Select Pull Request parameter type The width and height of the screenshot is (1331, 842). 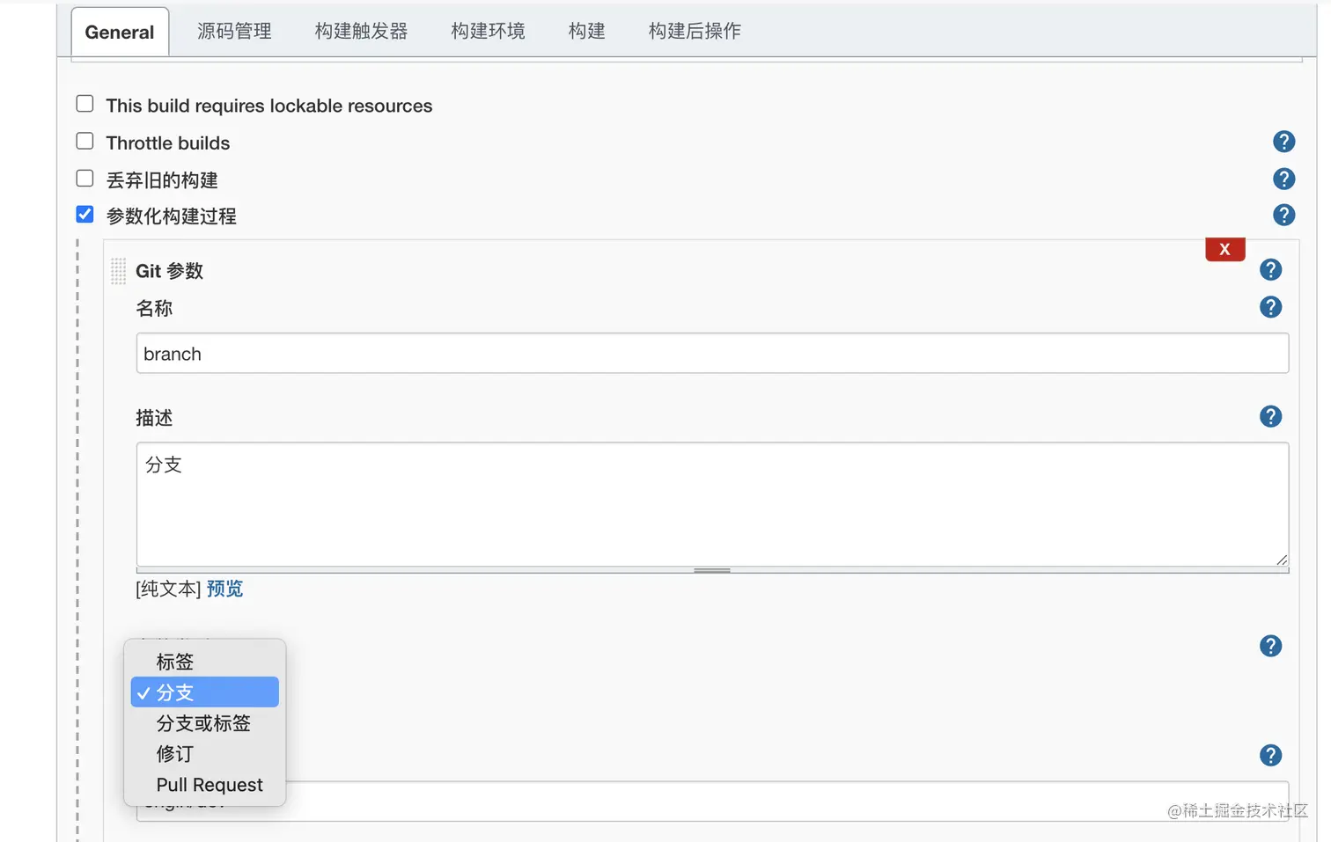pos(204,785)
